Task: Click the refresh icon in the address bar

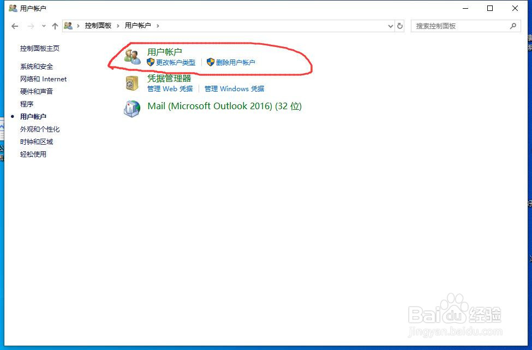Action: [x=401, y=25]
